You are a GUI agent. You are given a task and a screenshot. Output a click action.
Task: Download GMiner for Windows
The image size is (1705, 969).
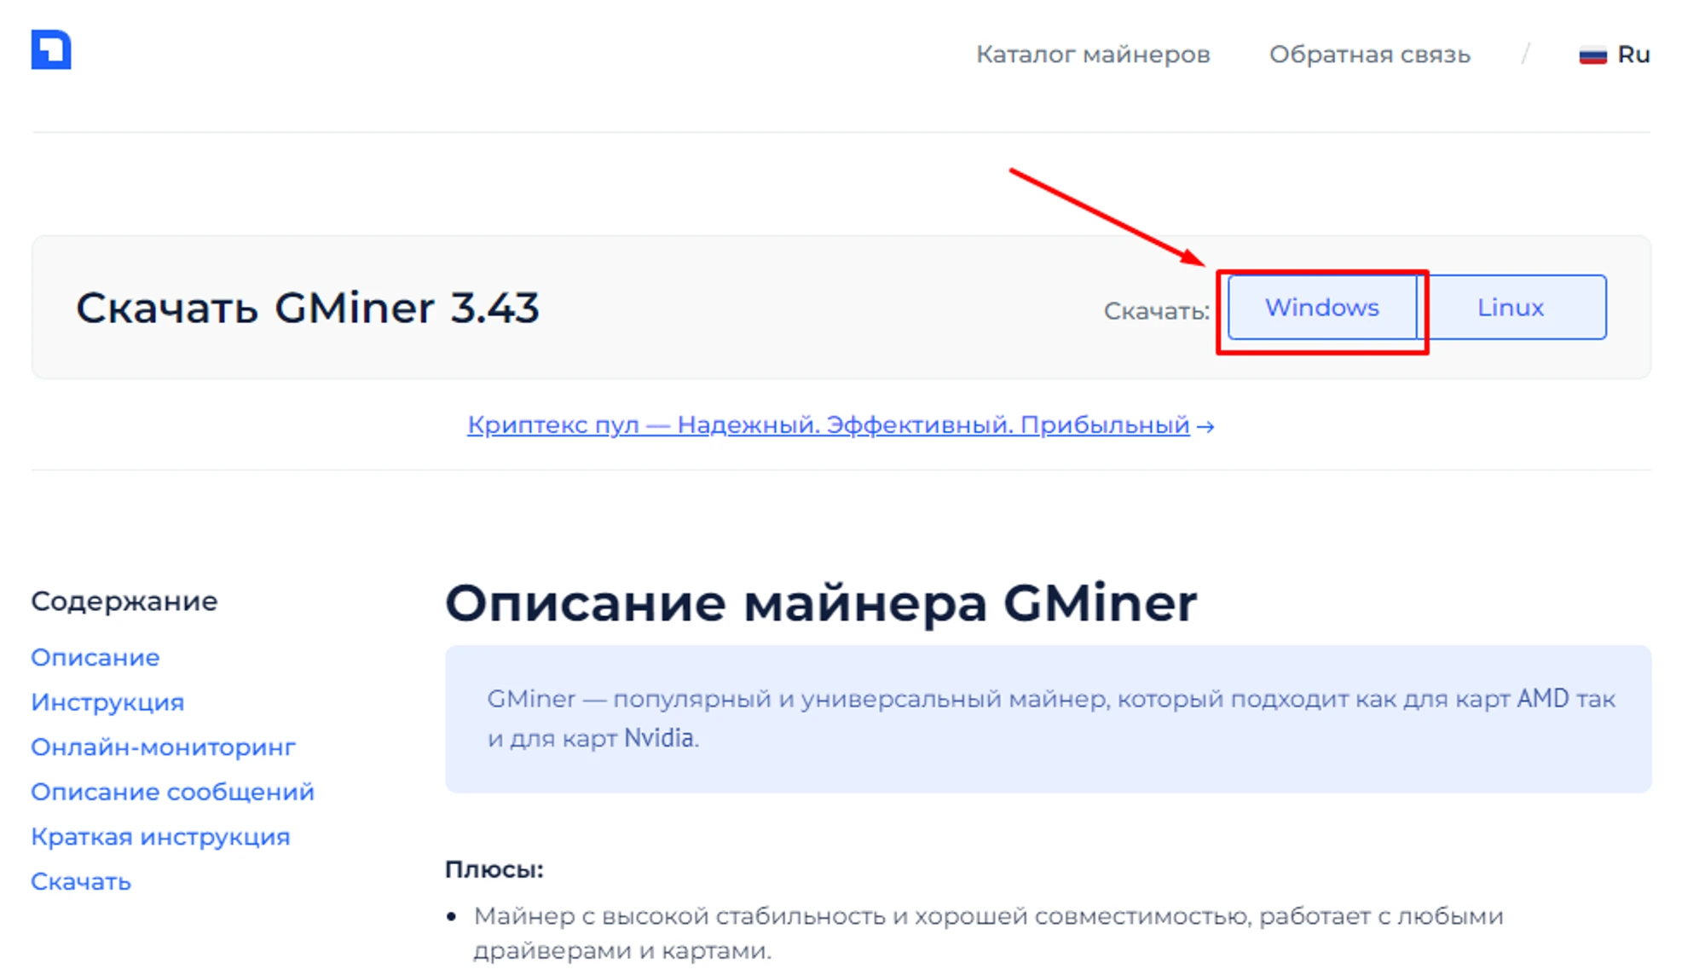[1321, 308]
